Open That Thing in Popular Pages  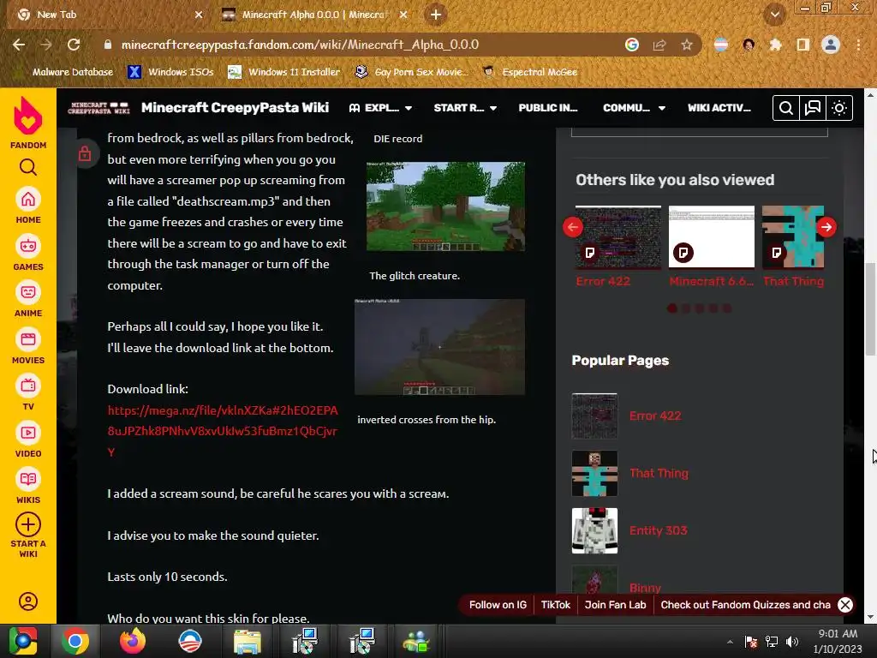coord(659,473)
